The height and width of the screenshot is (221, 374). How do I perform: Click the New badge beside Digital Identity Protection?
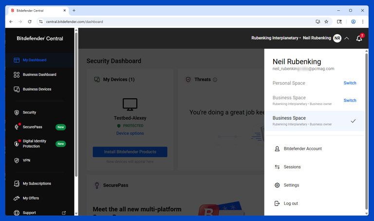coord(60,144)
